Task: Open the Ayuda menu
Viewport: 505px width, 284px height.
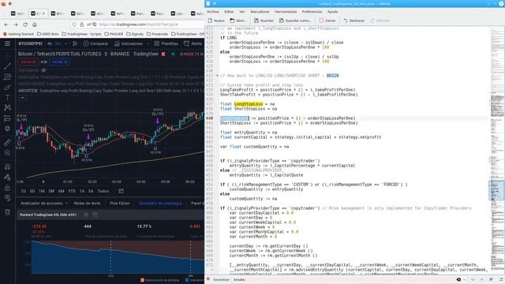Action: [x=332, y=12]
